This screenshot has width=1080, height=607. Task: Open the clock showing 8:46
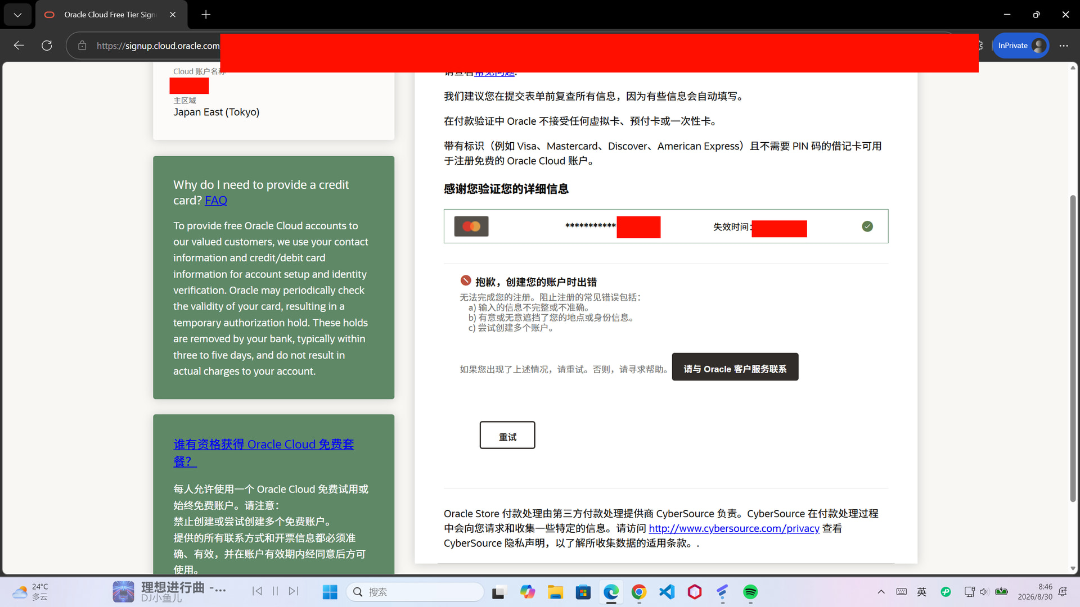click(x=1035, y=592)
